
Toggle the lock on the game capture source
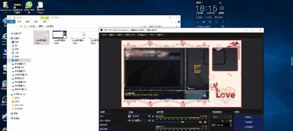[153, 121]
